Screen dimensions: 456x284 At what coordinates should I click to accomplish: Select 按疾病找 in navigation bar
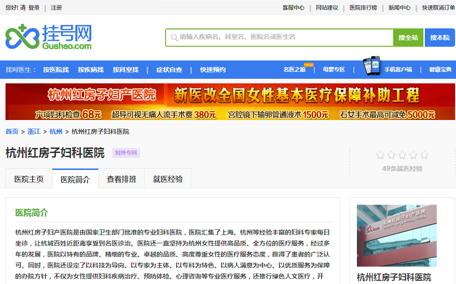point(91,70)
